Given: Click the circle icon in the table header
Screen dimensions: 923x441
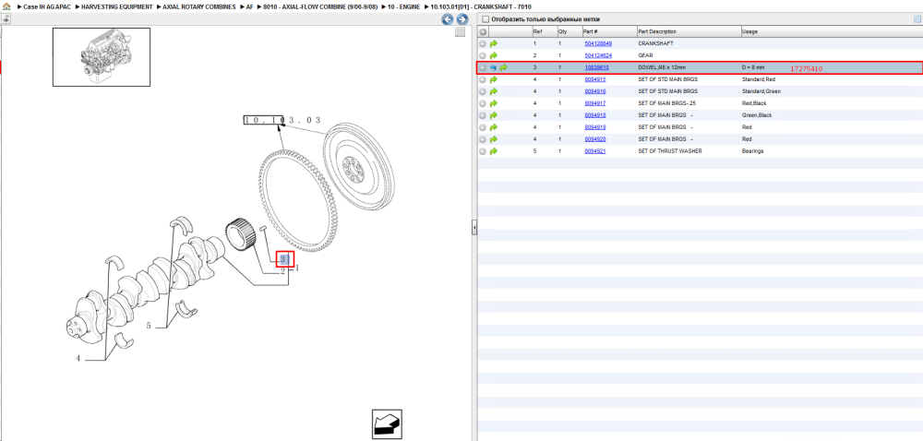Looking at the screenshot, I should pos(483,31).
